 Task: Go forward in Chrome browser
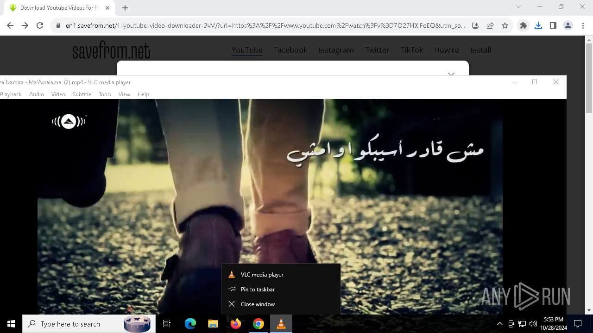25,26
